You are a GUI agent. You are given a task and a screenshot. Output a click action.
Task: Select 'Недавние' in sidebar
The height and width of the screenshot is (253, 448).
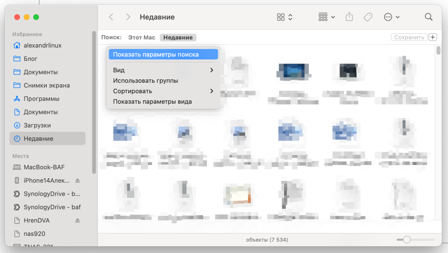[x=47, y=138]
